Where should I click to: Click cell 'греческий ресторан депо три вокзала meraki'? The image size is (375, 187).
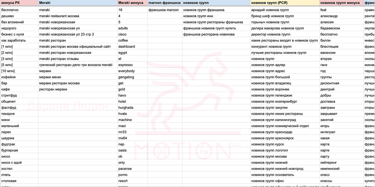(77, 65)
